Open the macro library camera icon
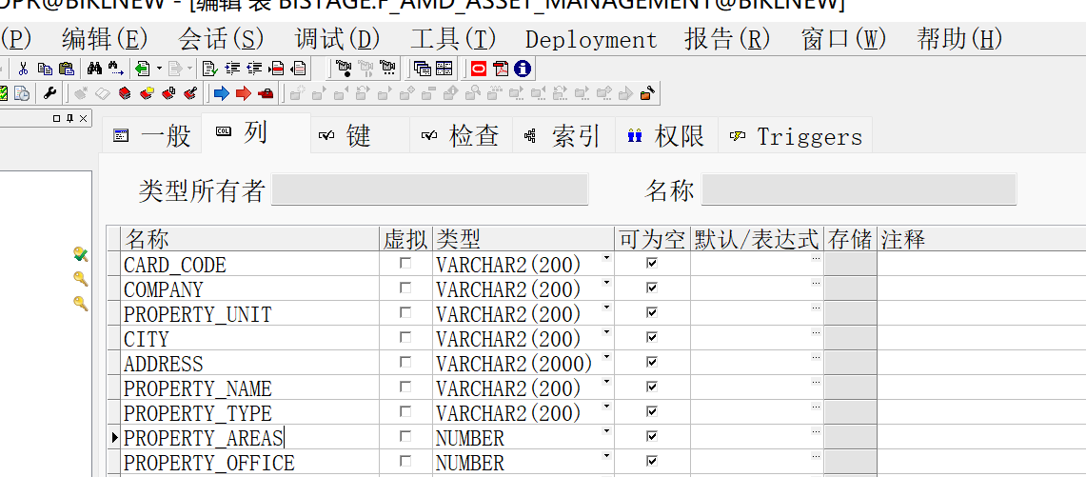Image resolution: width=1086 pixels, height=477 pixels. [387, 69]
